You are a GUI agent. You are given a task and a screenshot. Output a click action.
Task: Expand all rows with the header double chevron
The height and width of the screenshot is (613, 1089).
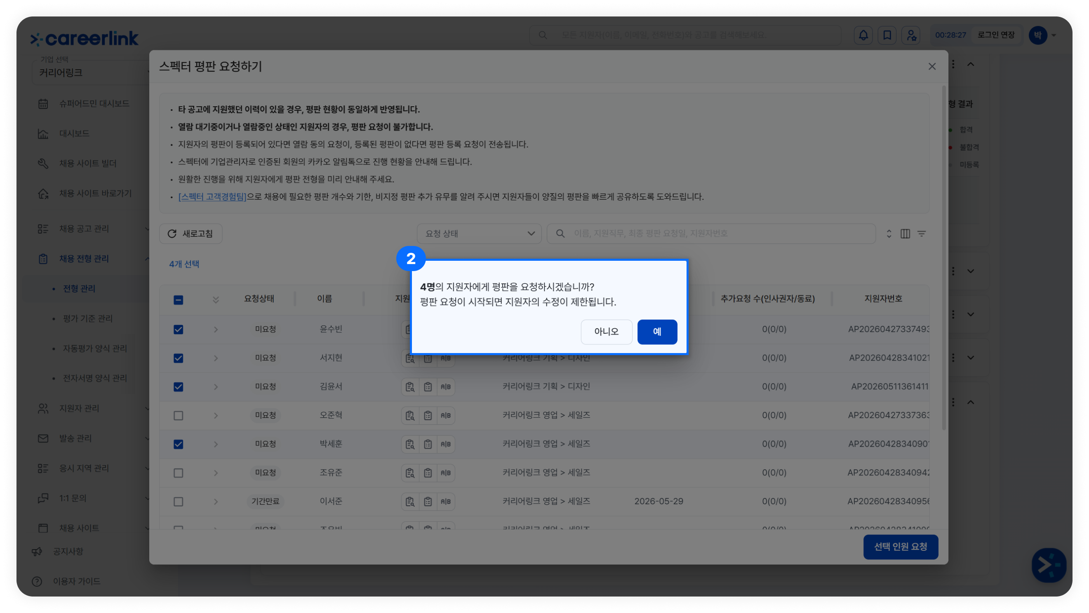coord(216,299)
